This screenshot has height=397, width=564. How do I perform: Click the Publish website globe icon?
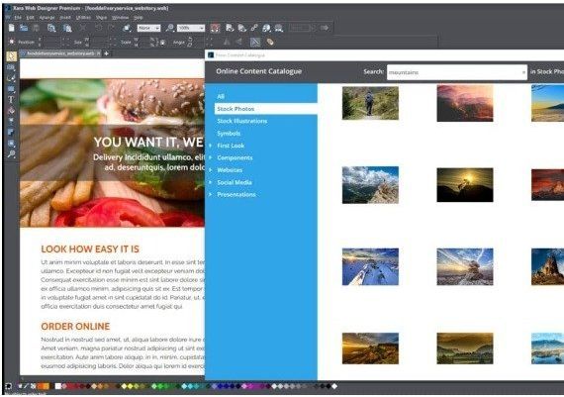pyautogui.click(x=266, y=28)
